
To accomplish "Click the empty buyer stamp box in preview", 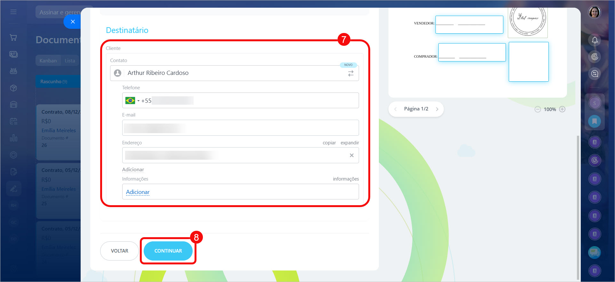I will [x=529, y=62].
